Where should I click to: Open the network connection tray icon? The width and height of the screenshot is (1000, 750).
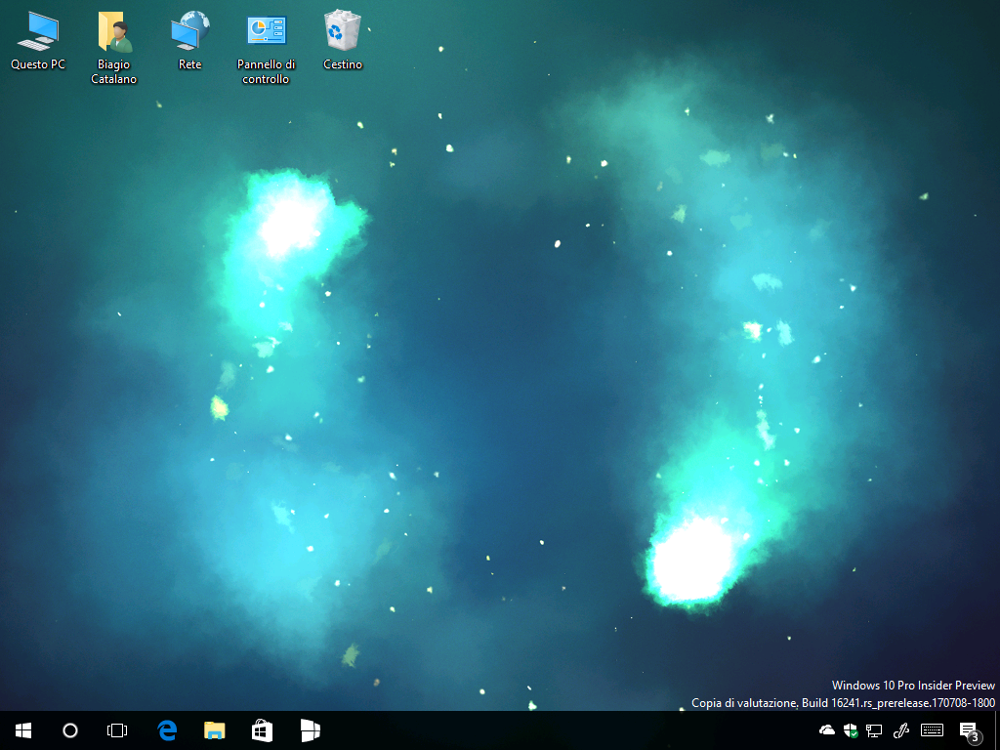point(874,730)
